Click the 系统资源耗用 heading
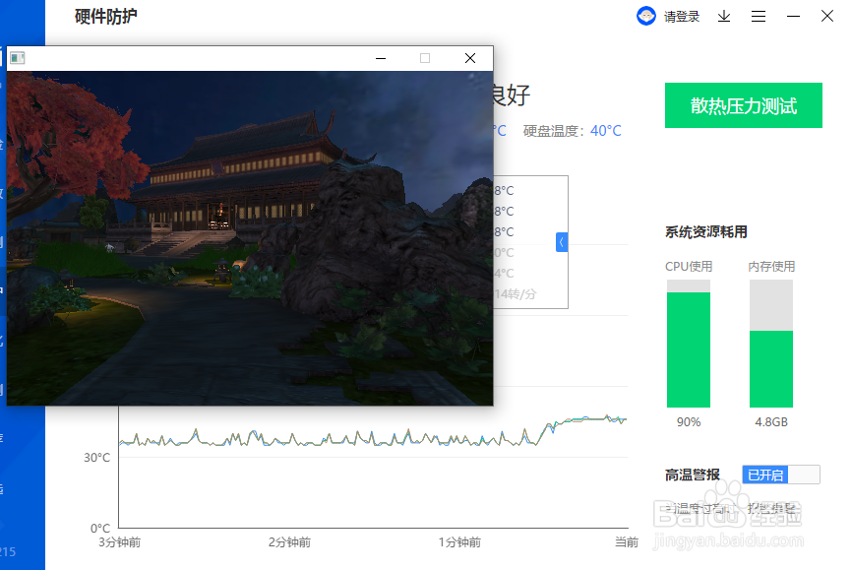The image size is (851, 570). [706, 232]
